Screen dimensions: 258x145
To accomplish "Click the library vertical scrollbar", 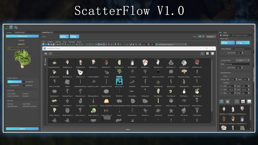I will 212,85.
